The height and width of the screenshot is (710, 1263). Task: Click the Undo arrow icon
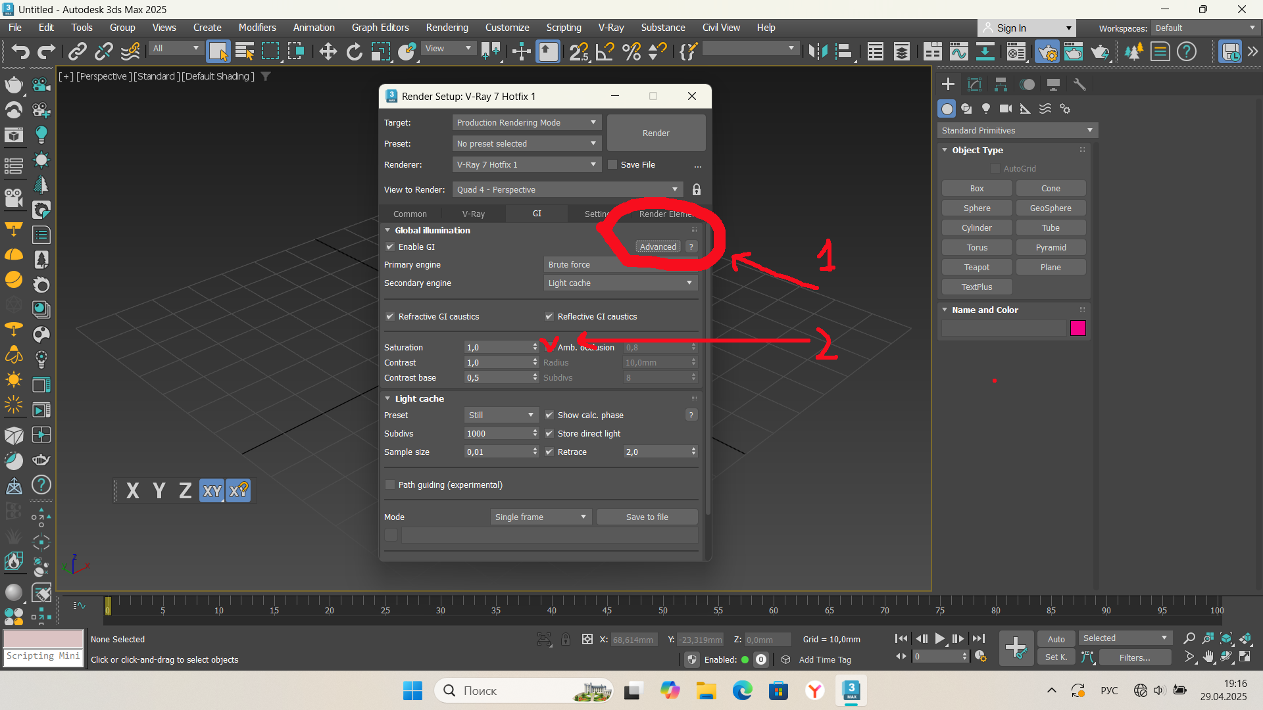click(20, 51)
